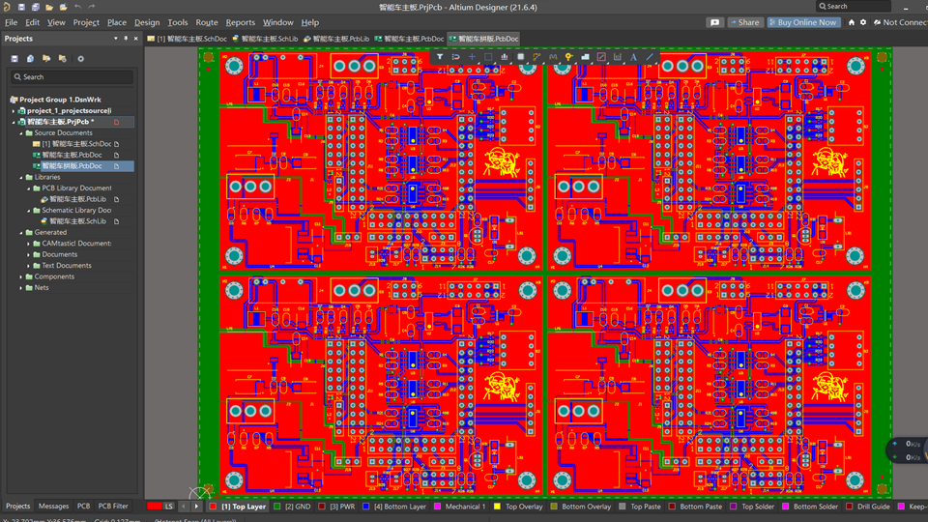Select the Place Component chip tool
Screen dimensions: 928x522
(x=520, y=57)
